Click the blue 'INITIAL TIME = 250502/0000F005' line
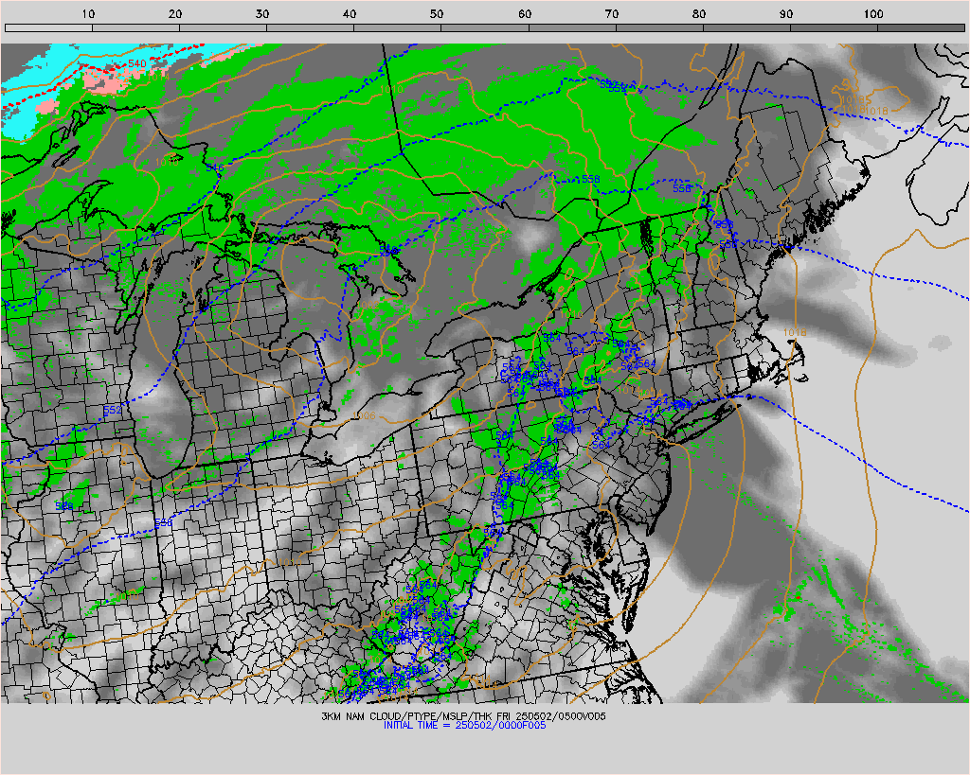 [464, 725]
